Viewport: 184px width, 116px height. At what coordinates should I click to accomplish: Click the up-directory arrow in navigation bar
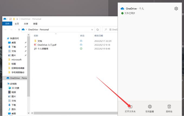(x=19, y=29)
